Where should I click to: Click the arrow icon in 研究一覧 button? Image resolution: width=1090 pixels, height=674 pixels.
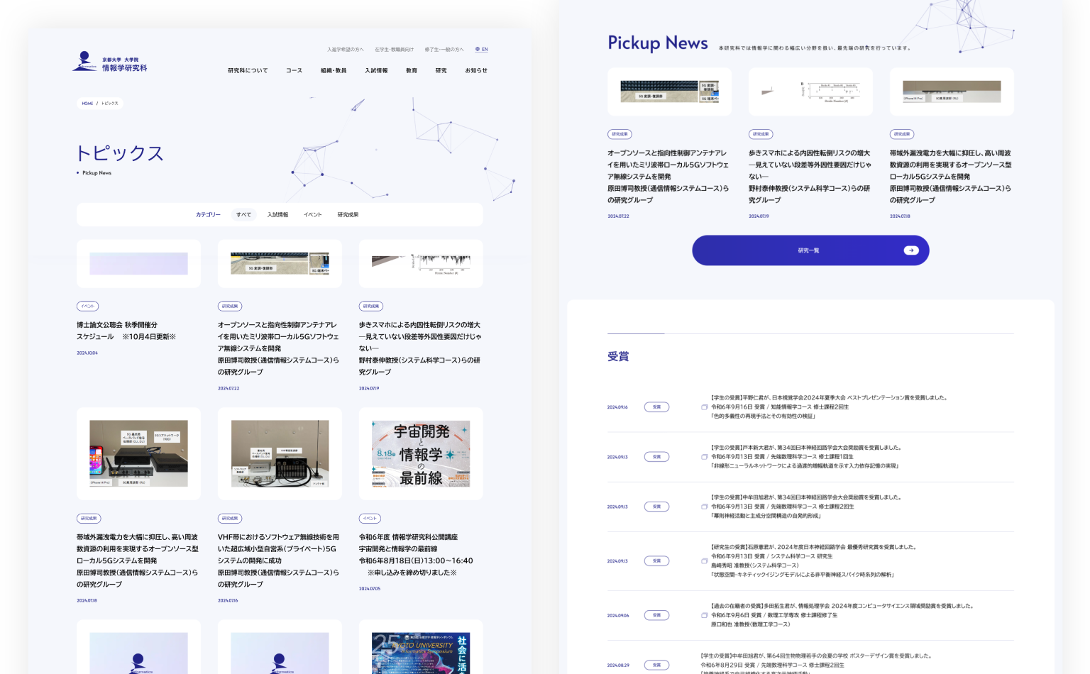coord(911,250)
